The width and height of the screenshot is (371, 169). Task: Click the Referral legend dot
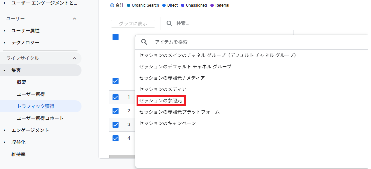212,5
